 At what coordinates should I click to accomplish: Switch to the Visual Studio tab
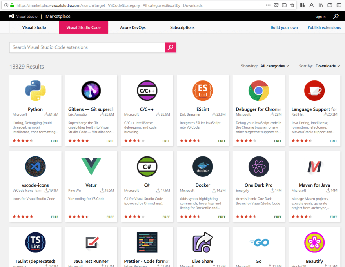tap(34, 27)
